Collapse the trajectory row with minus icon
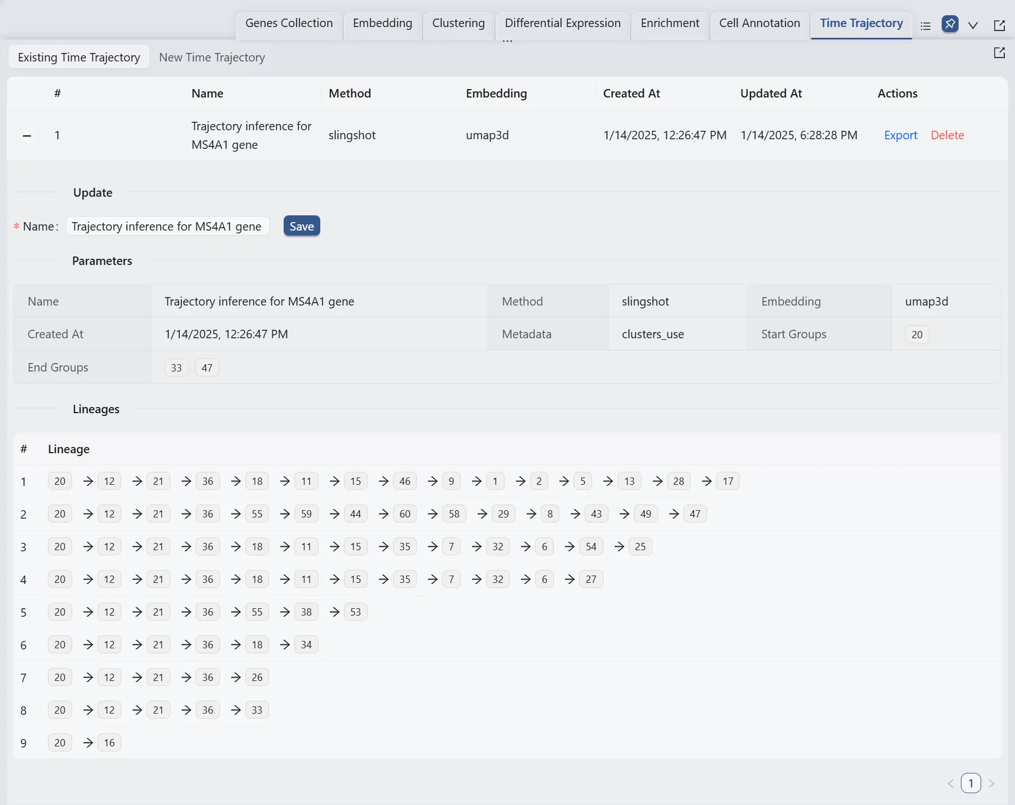The image size is (1015, 805). pos(27,136)
